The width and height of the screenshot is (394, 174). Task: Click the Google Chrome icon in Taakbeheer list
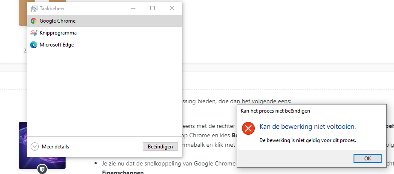pos(33,21)
